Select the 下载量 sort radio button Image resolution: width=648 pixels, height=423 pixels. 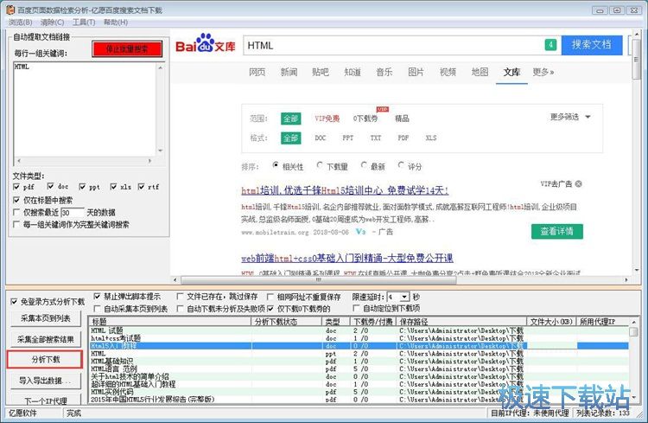click(x=320, y=165)
